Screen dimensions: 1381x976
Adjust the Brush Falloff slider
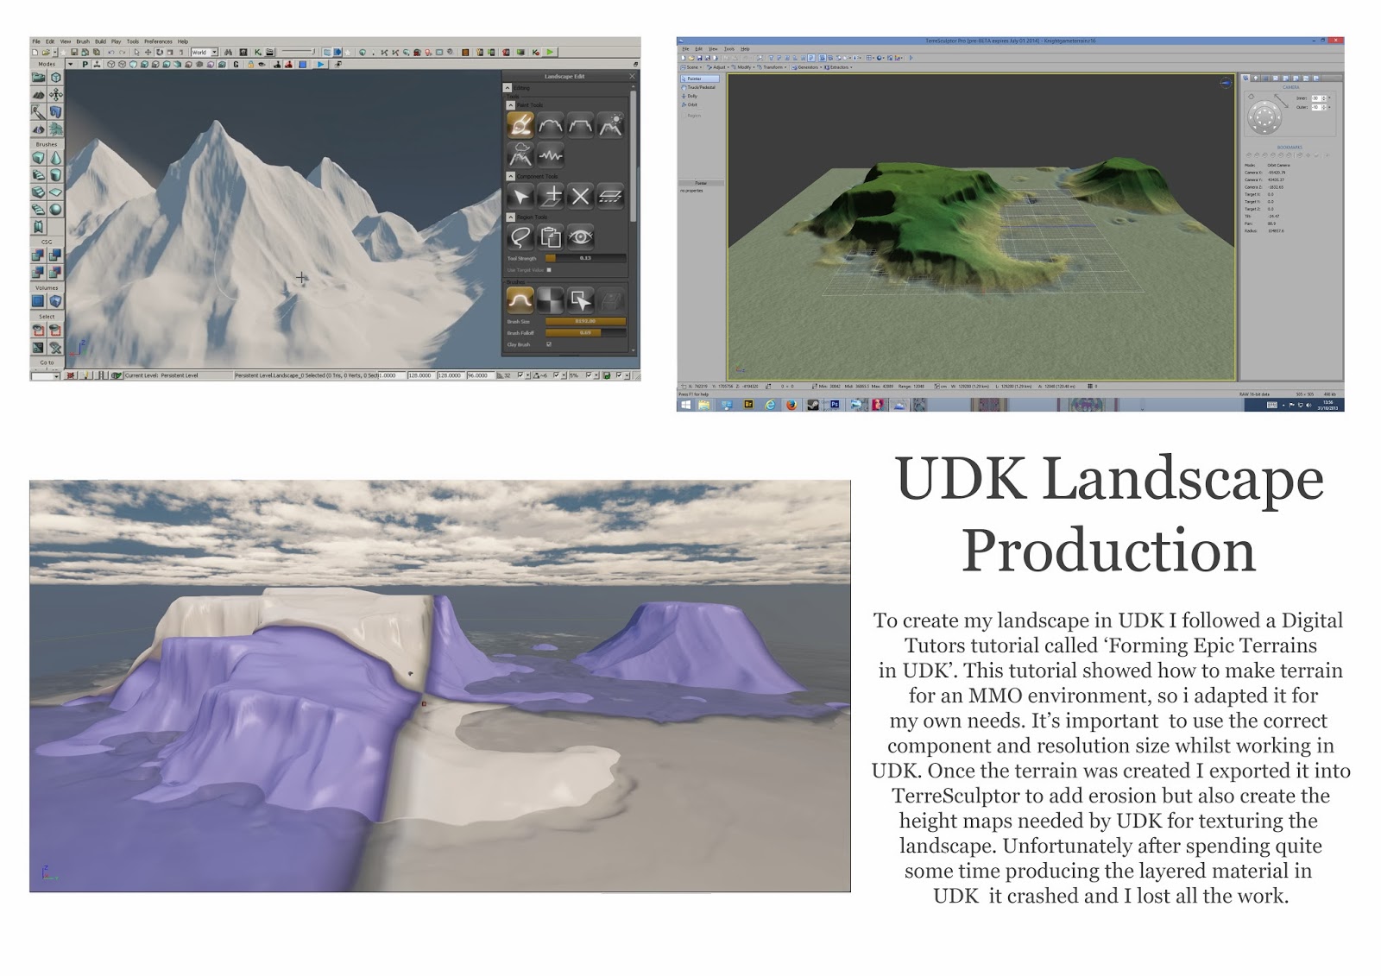[585, 332]
